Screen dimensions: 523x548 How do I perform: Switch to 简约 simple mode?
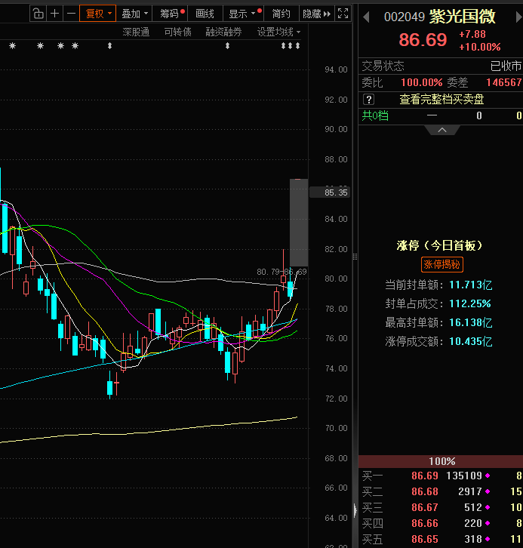point(281,14)
